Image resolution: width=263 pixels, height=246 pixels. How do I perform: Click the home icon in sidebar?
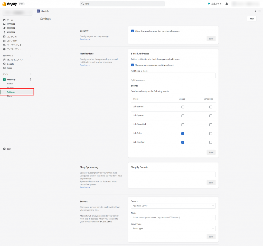[x=4, y=20]
